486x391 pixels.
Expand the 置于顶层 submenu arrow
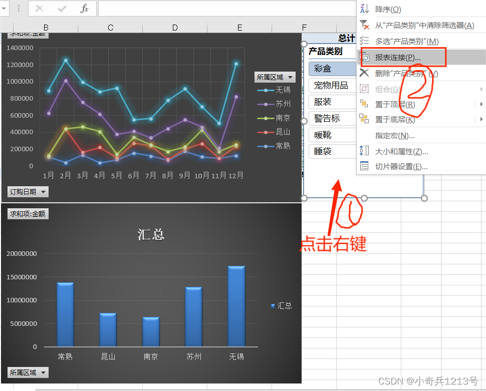coord(481,104)
